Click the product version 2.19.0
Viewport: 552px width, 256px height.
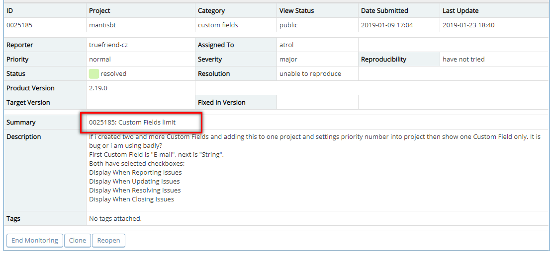98,88
